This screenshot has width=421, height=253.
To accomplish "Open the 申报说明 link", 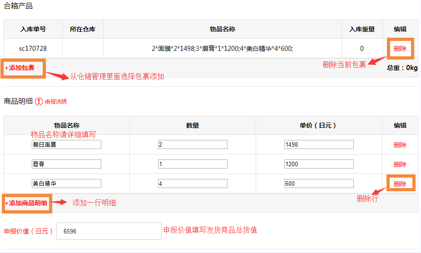I will 55,102.
